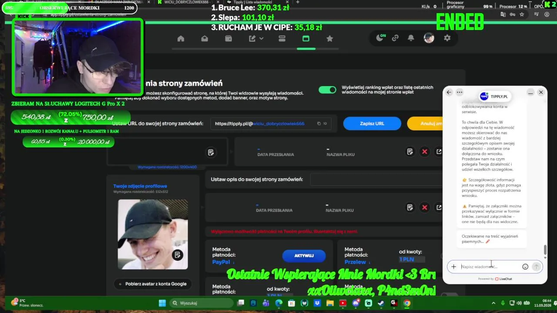Edit the second file row with pencil icon

coord(410,207)
